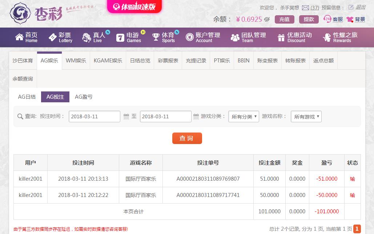Open Sports trophy icon menu

coord(156,37)
